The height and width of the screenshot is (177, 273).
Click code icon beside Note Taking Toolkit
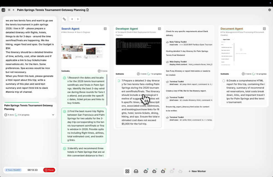click(167, 42)
